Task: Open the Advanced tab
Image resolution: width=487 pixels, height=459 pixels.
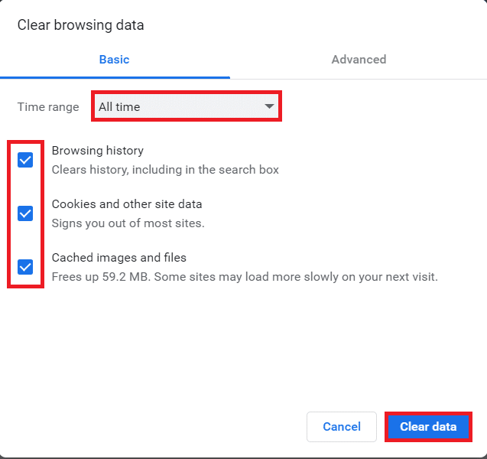Action: tap(359, 59)
